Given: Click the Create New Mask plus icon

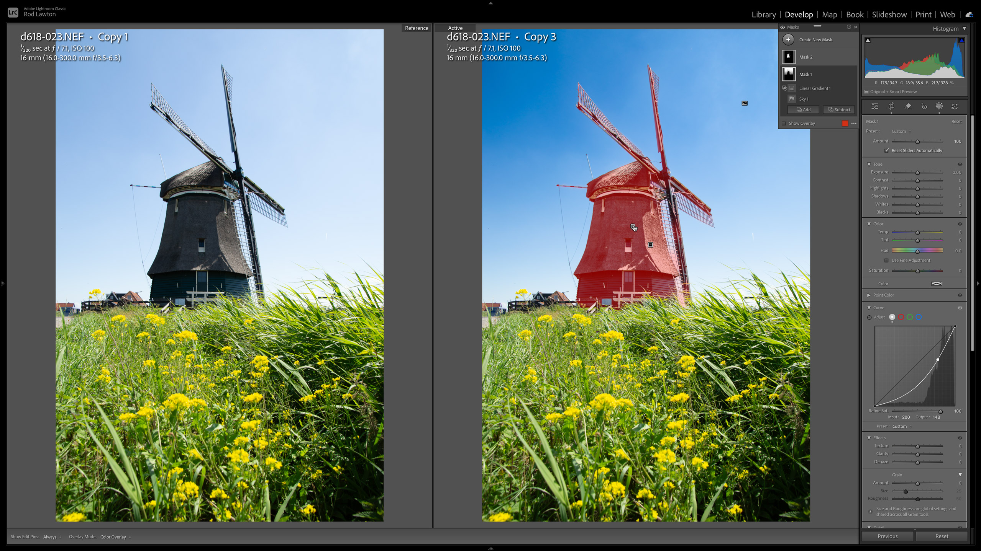Looking at the screenshot, I should pos(788,39).
